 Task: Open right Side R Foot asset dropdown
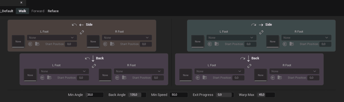pyautogui.click(x=306, y=38)
